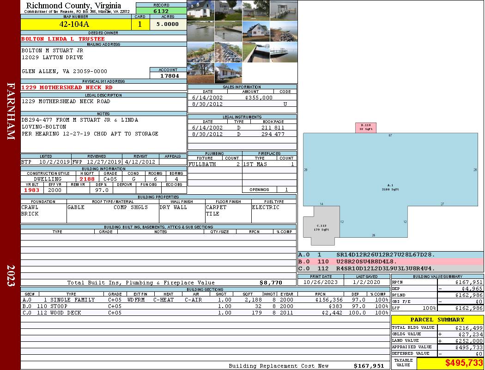
Task: Click physical address 1229 Mothershead Neck Rd
Action: [x=67, y=87]
